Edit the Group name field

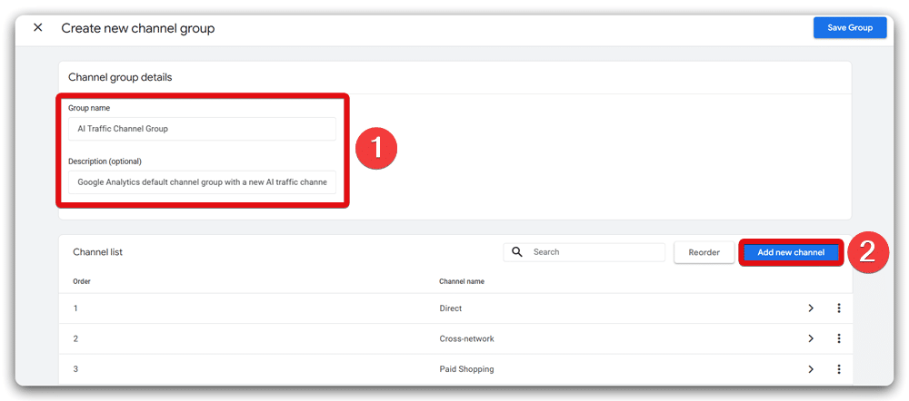(203, 129)
